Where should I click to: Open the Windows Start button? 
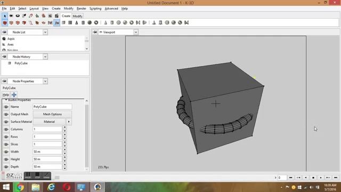(x=6, y=187)
